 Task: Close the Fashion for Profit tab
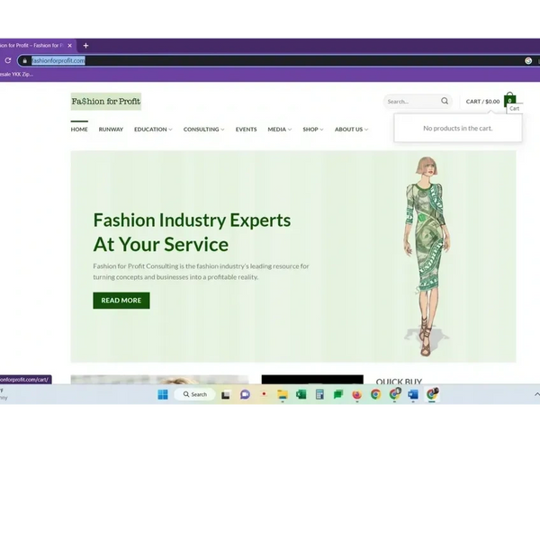pyautogui.click(x=70, y=46)
